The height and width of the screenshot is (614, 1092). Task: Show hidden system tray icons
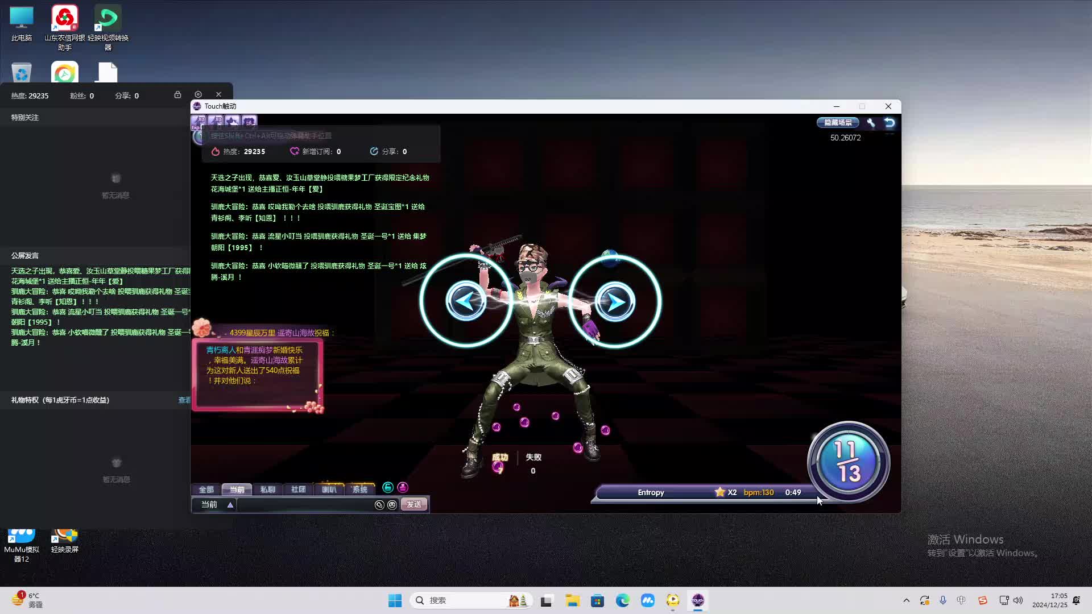click(906, 600)
